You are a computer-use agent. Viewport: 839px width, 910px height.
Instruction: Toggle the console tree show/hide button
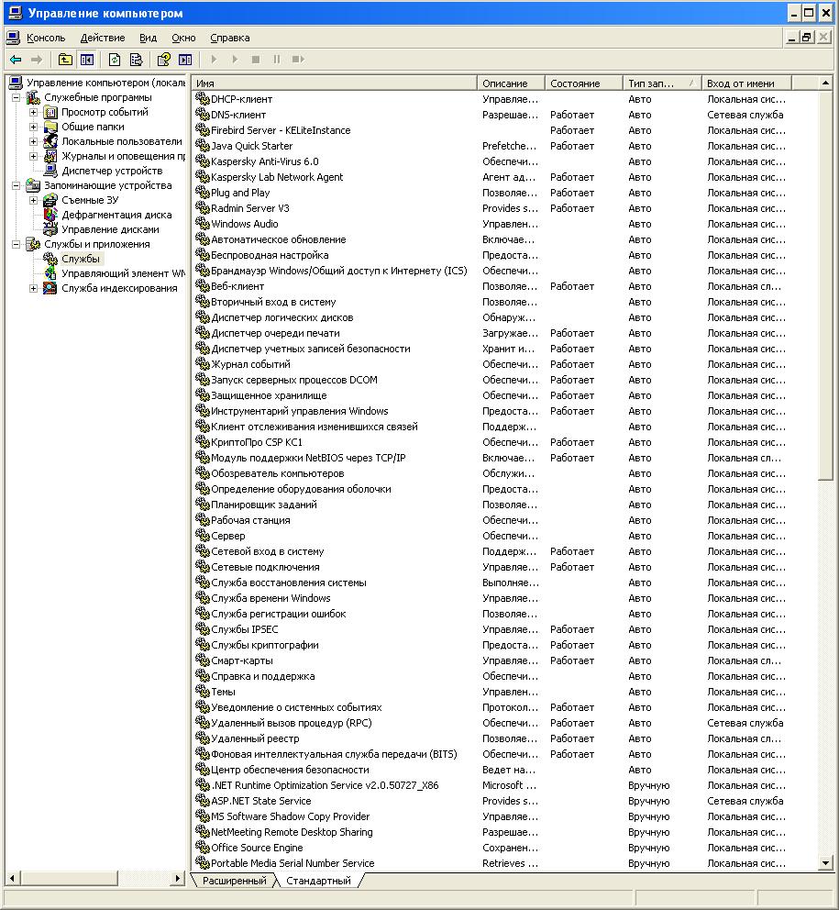87,60
